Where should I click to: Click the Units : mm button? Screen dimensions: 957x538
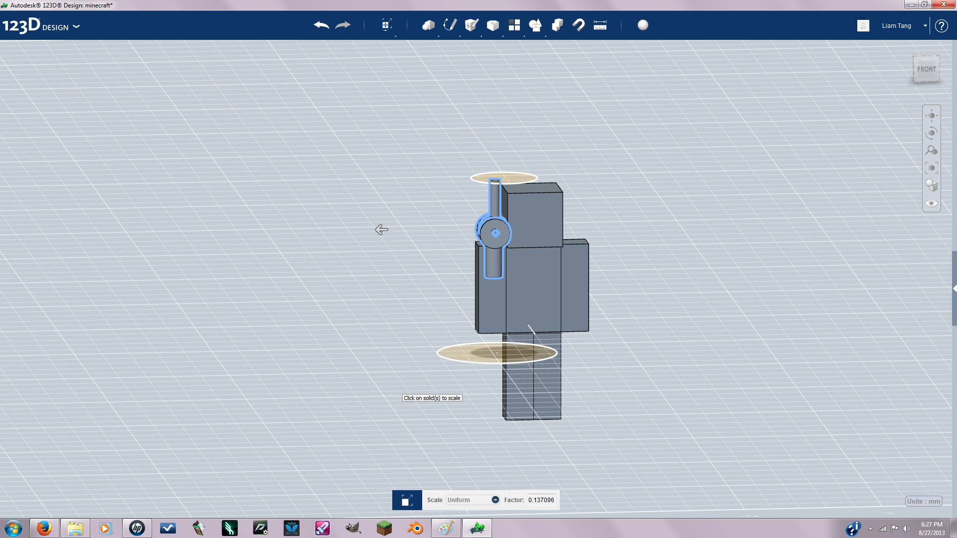pos(923,502)
